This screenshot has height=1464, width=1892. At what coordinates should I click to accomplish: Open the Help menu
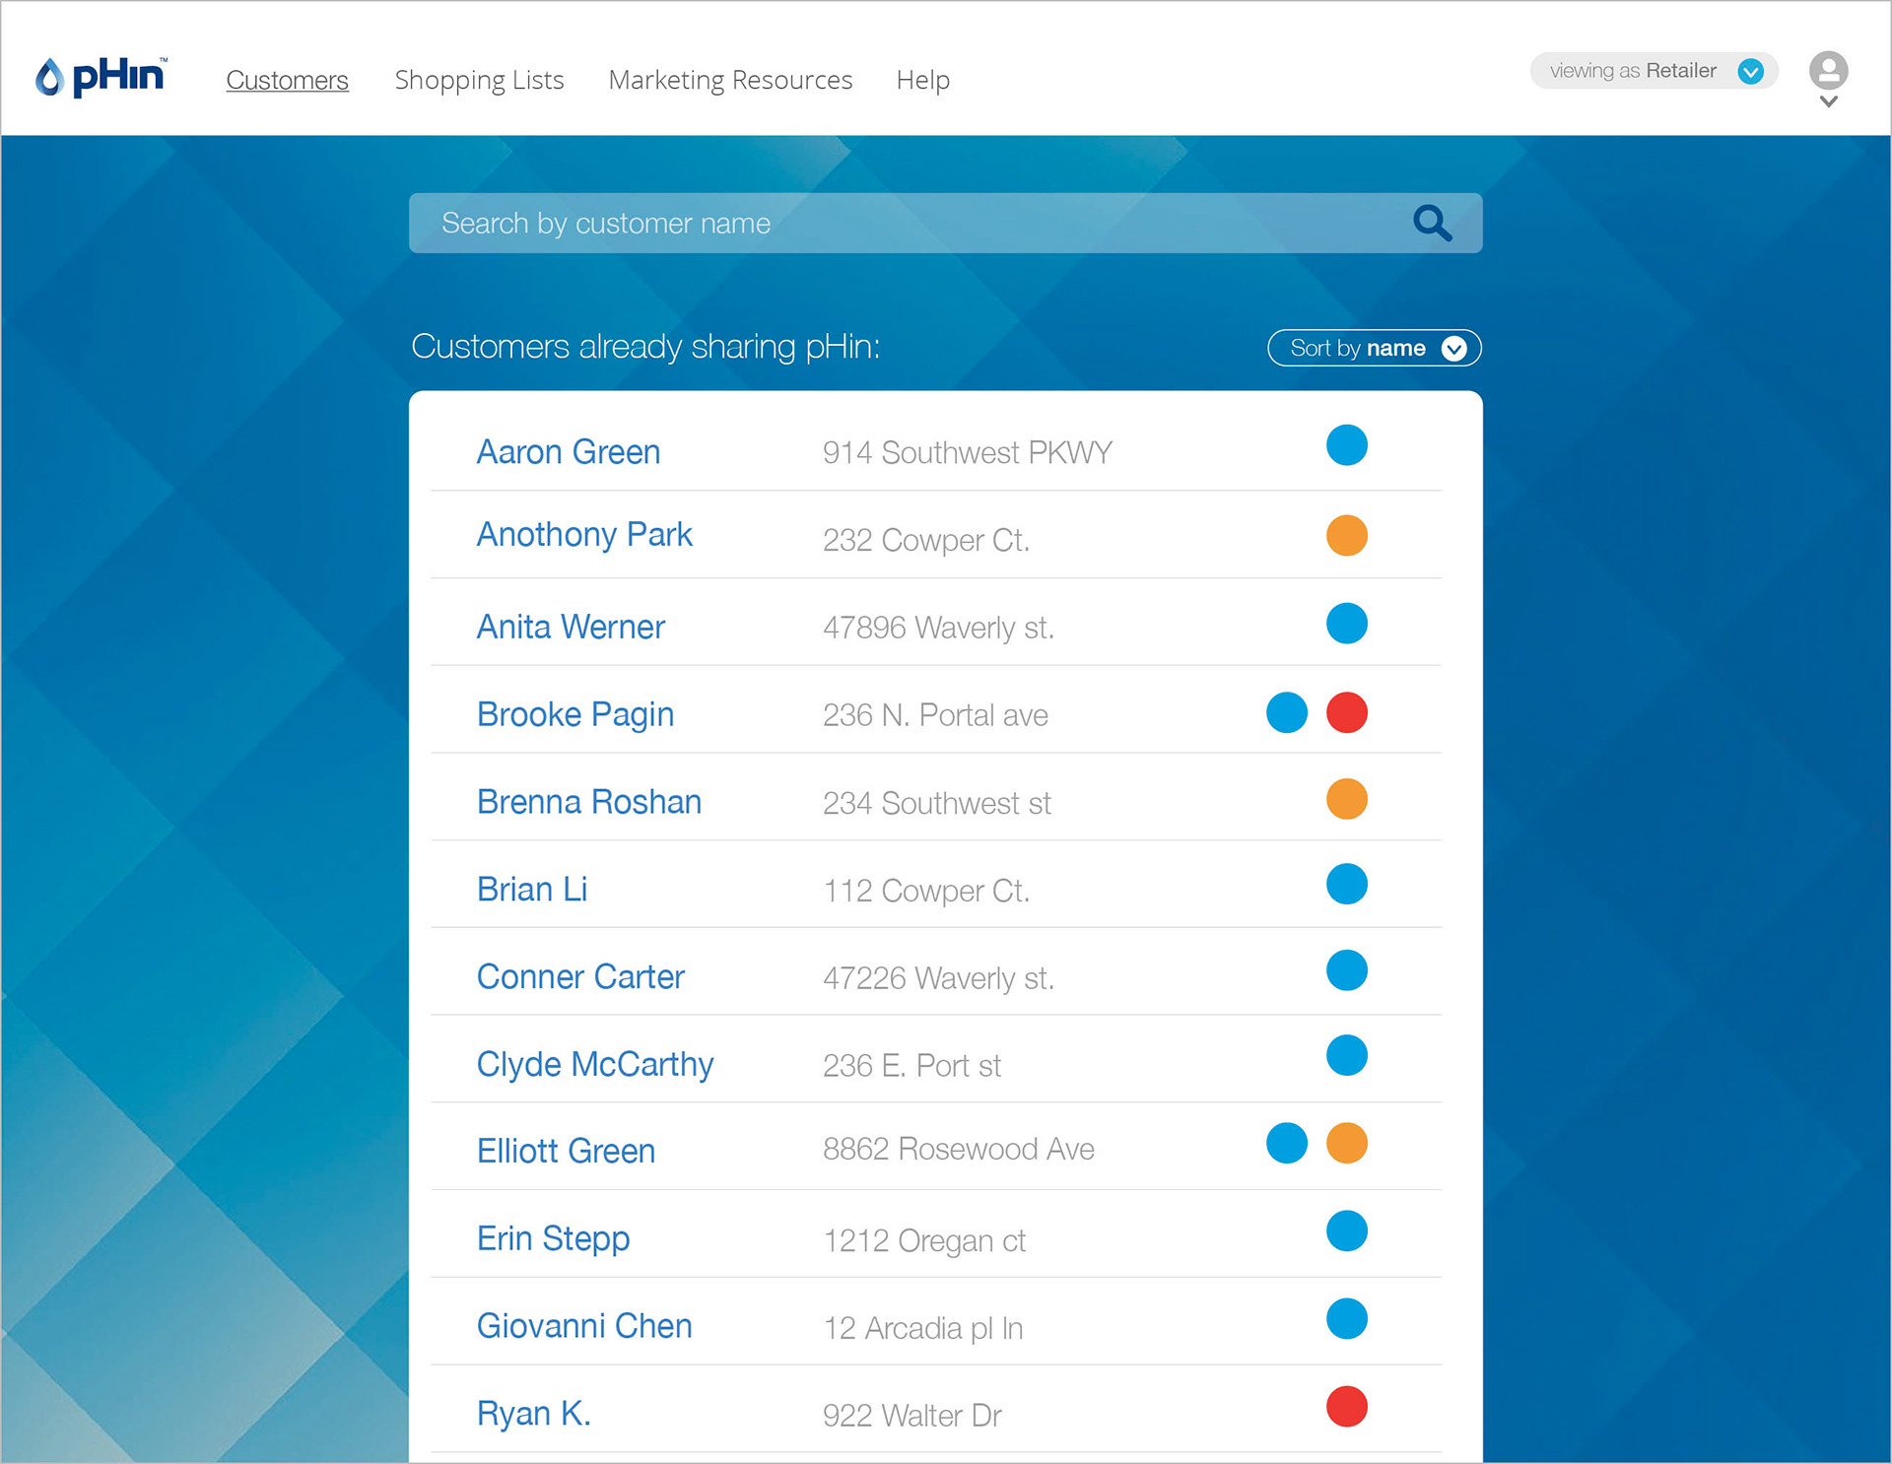pyautogui.click(x=923, y=80)
